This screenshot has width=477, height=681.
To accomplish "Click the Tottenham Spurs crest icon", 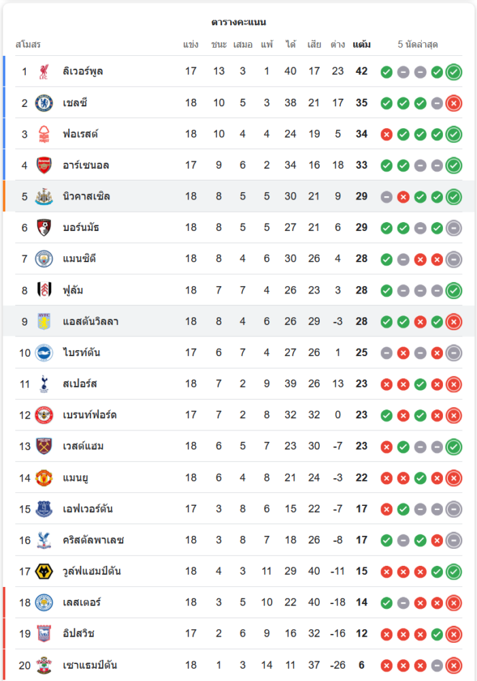I will point(44,383).
